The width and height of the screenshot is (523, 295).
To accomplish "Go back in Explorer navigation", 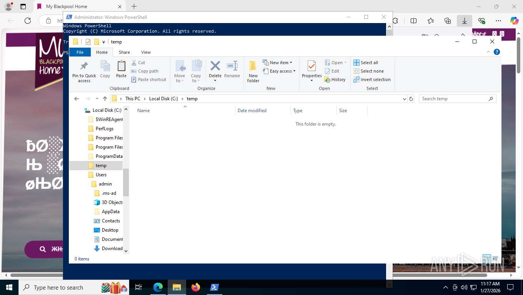I will 77,99.
